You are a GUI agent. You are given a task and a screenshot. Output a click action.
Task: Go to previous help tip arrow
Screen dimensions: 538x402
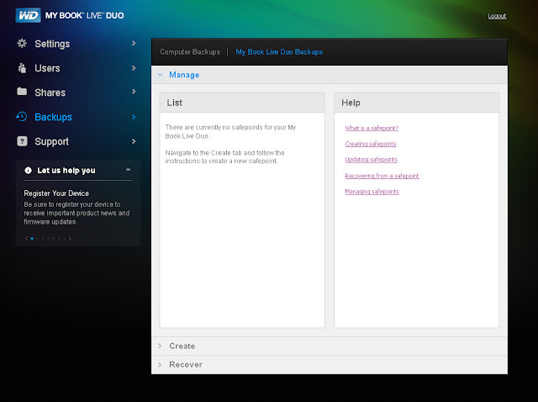click(x=26, y=238)
